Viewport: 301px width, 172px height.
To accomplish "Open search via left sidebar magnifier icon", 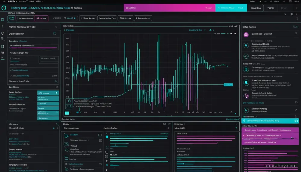I will pos(3,39).
